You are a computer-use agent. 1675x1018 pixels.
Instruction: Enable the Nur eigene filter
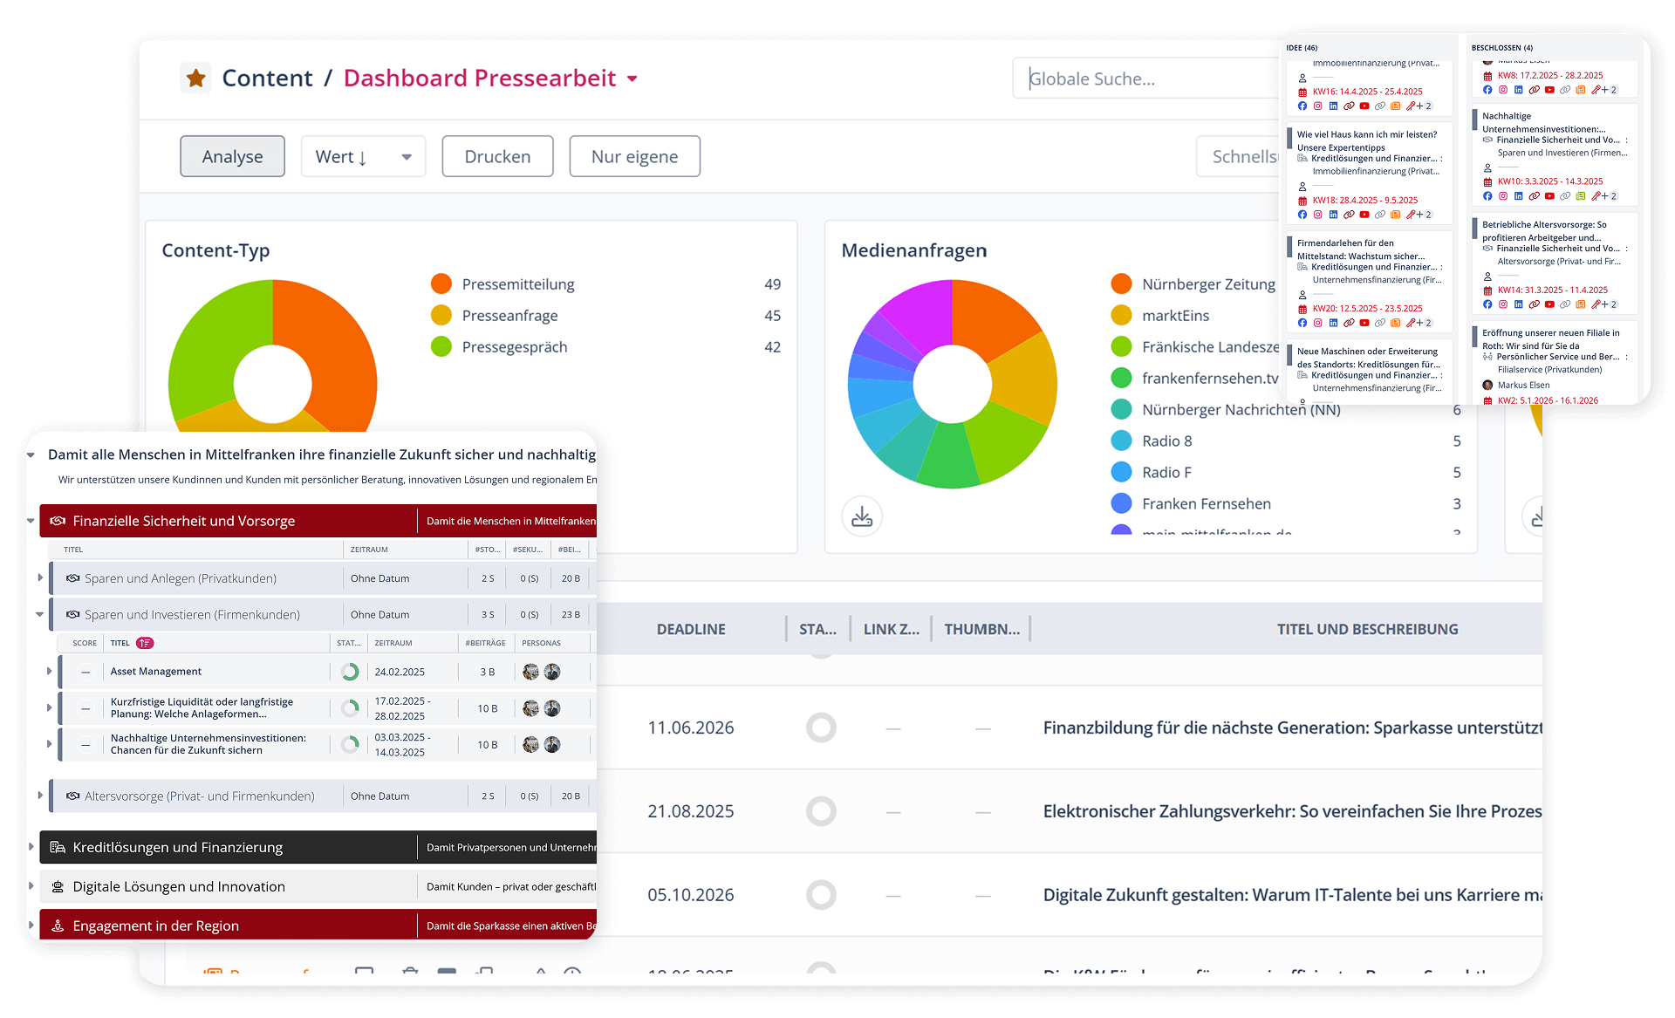[x=634, y=156]
